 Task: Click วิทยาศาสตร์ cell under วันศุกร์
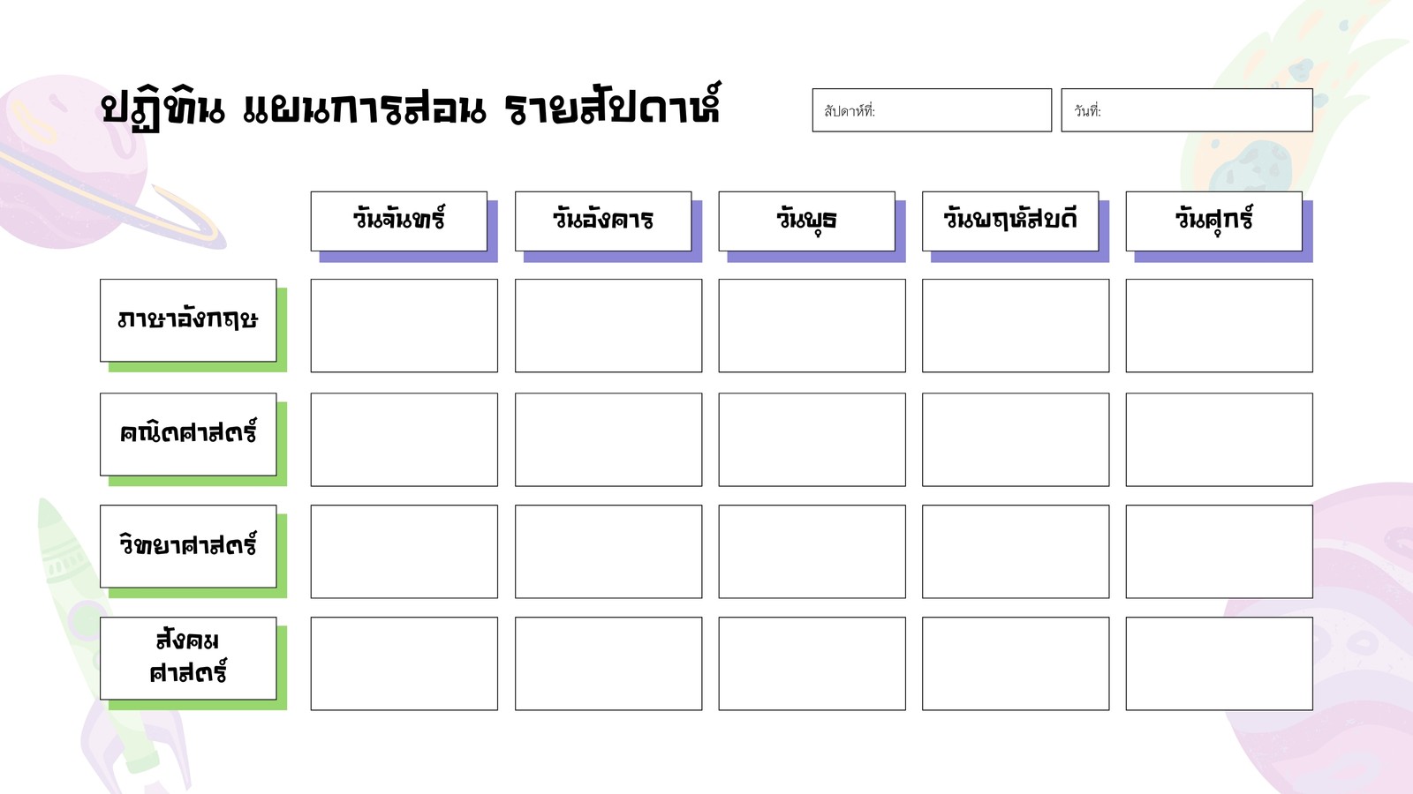(1220, 551)
